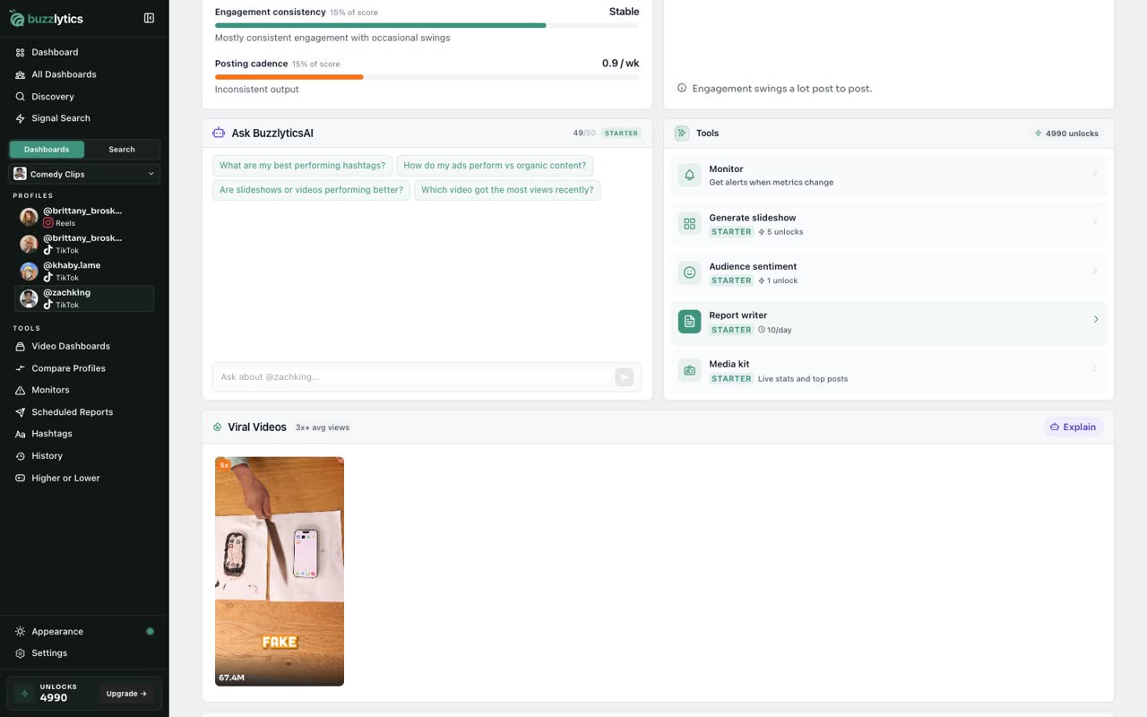Ask "Which video got the most views recently?"
This screenshot has height=717, width=1147.
click(507, 190)
